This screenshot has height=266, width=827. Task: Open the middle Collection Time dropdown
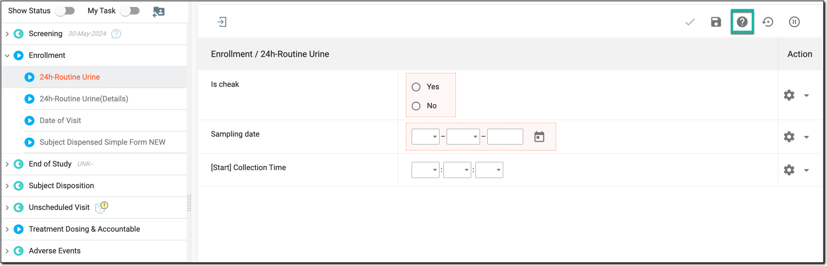pyautogui.click(x=457, y=170)
